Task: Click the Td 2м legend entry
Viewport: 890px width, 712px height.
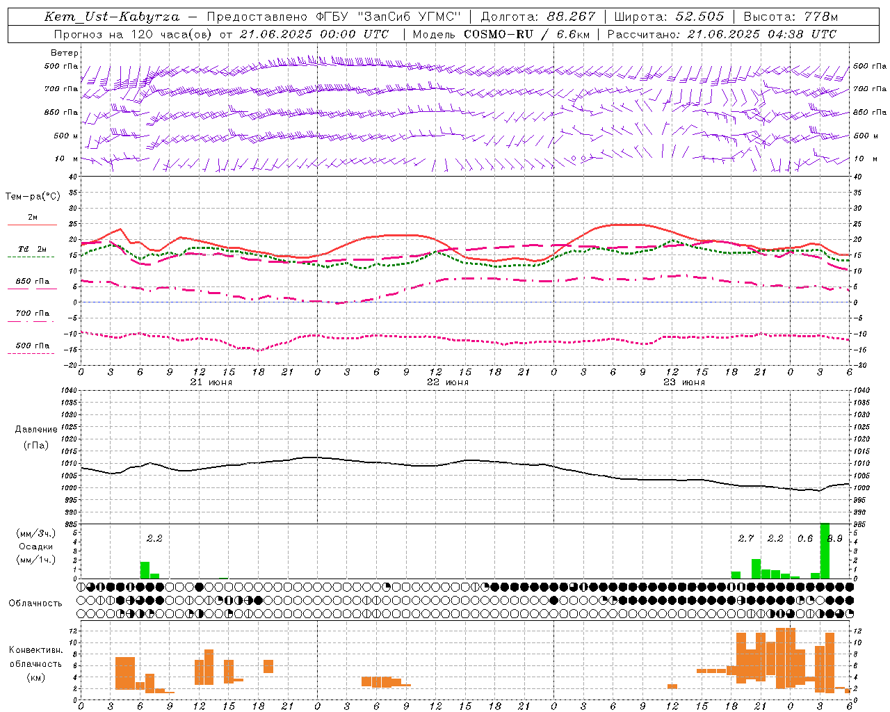Action: [33, 249]
